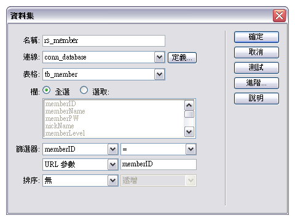
Task: Select memberID in the column list
Action: pos(60,104)
